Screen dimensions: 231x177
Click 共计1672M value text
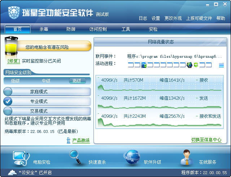point(135,98)
